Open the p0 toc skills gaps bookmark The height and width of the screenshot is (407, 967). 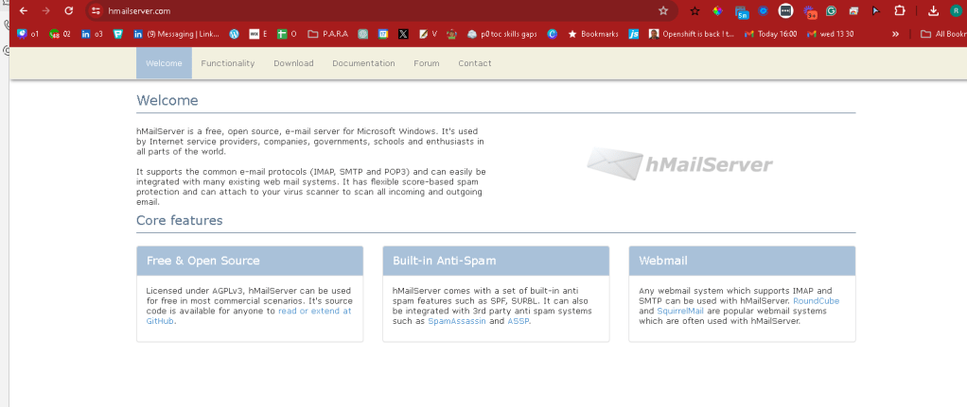click(x=502, y=34)
